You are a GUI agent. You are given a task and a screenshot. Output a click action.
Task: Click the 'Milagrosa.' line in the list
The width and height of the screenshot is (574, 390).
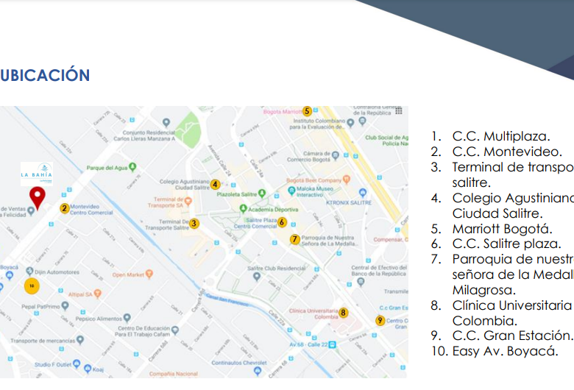pos(484,290)
